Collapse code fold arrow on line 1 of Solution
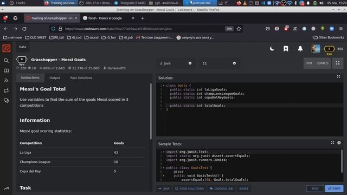Screen dimensions: 347x195 (x=164, y=86)
